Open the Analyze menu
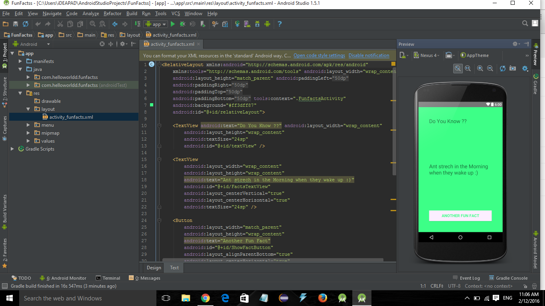The image size is (545, 306). tap(91, 14)
